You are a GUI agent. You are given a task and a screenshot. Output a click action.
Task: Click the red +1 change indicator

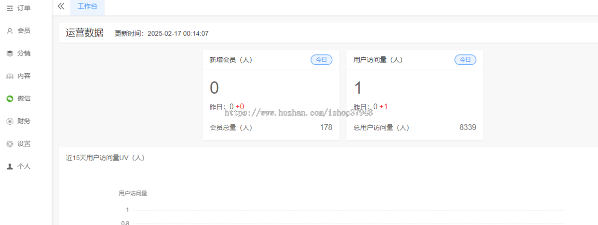point(384,106)
